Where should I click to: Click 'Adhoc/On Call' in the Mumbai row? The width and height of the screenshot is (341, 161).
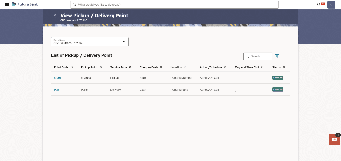tap(209, 78)
